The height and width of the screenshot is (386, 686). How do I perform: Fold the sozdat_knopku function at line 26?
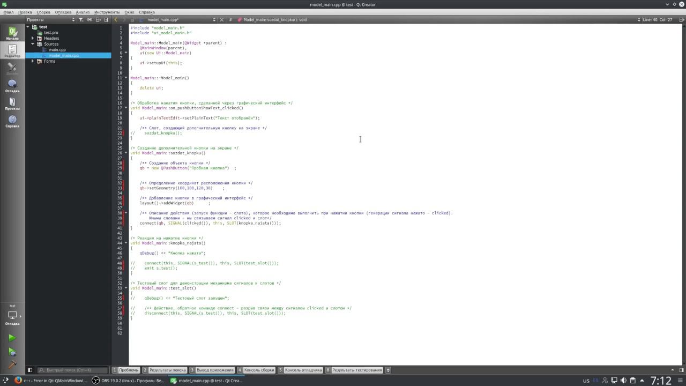[x=126, y=153]
